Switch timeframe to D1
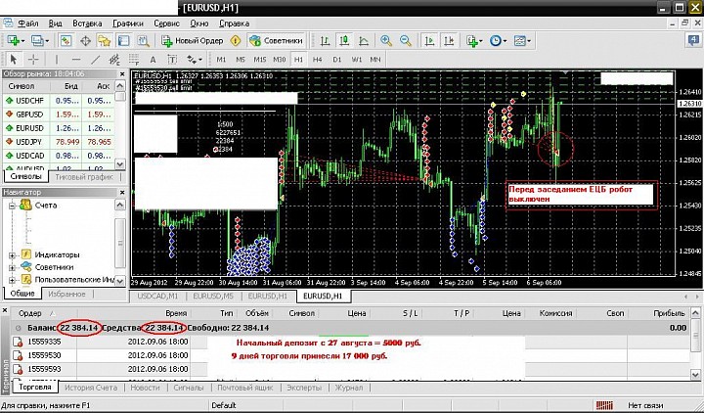 click(x=336, y=60)
